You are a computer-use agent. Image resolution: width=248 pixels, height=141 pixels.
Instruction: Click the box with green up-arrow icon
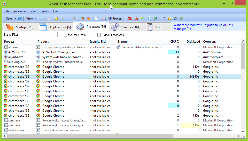pyautogui.click(x=142, y=18)
